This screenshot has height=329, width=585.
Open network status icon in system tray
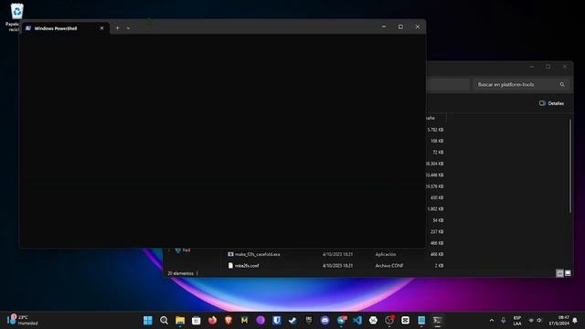(531, 321)
